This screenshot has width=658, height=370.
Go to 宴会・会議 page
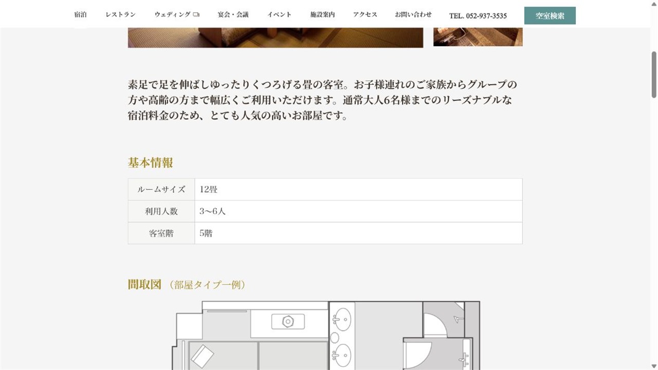[x=233, y=15]
